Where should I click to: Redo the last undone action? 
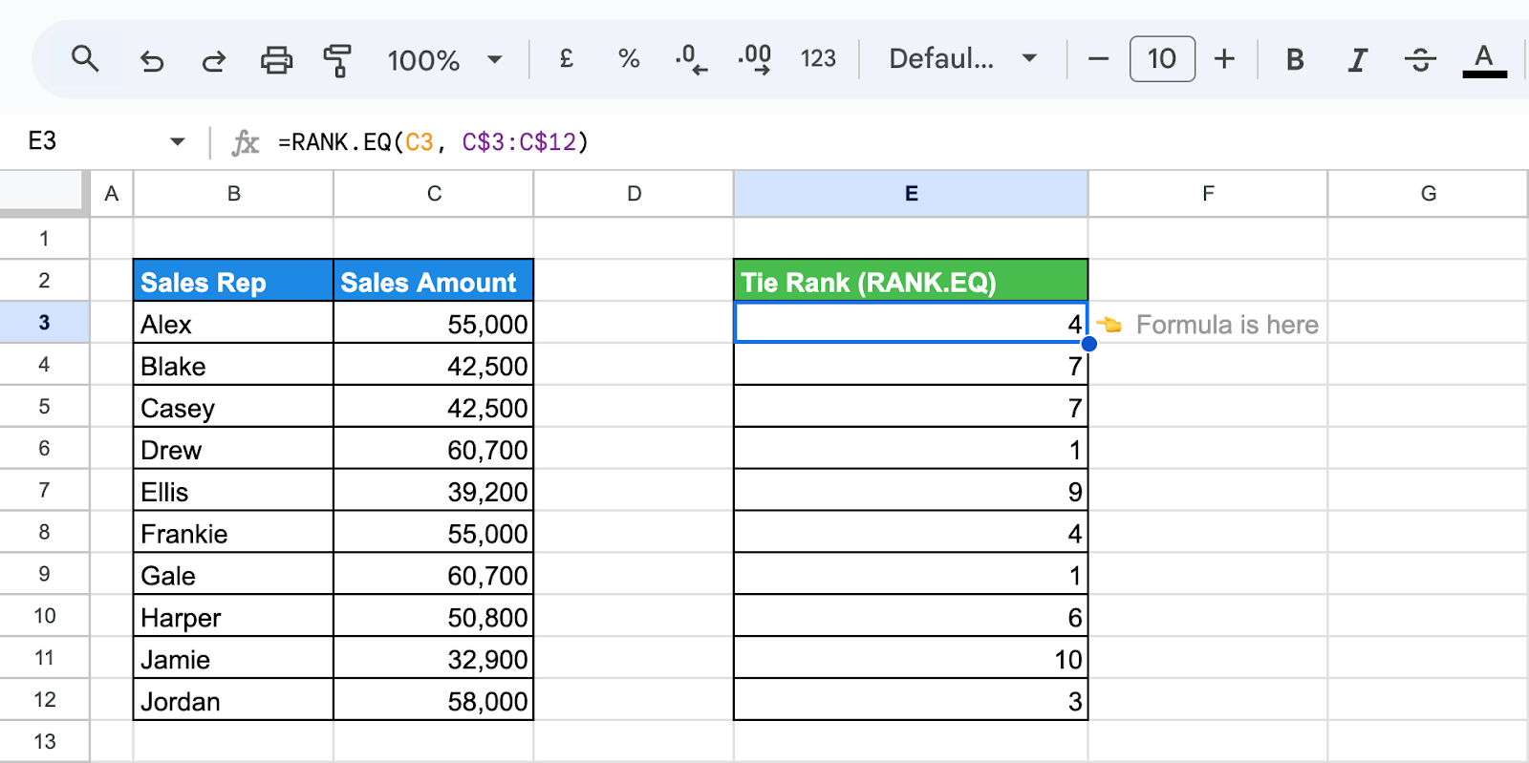tap(213, 60)
